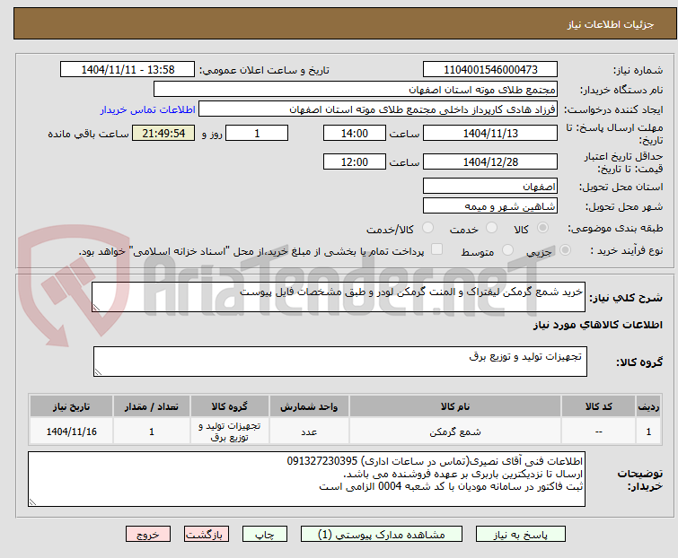Click the عدد unit cell
Viewport: 678px width, 558px height.
[x=309, y=431]
